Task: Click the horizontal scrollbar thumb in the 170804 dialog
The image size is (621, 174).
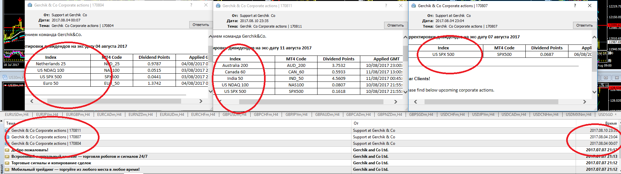Action: coord(114,101)
